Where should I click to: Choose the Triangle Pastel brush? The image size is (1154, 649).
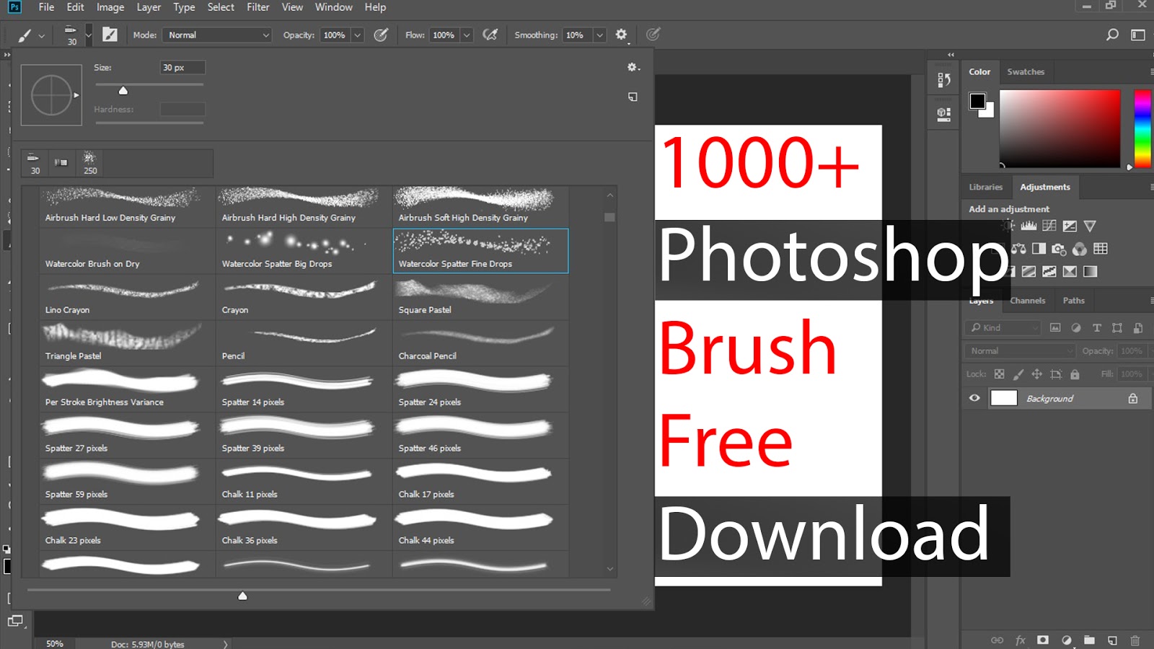pos(127,343)
